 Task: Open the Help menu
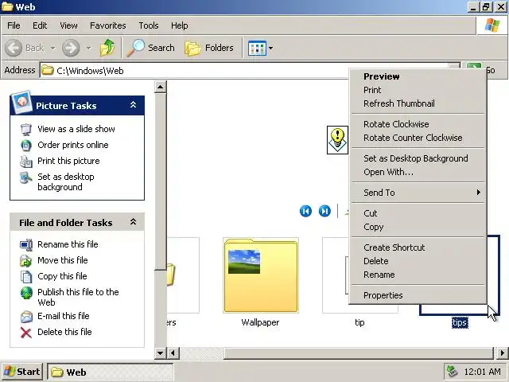click(180, 25)
